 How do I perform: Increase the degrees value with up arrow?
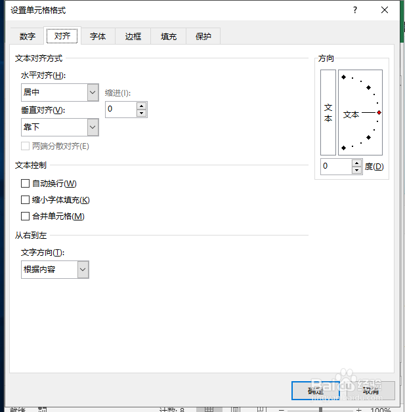click(356, 163)
